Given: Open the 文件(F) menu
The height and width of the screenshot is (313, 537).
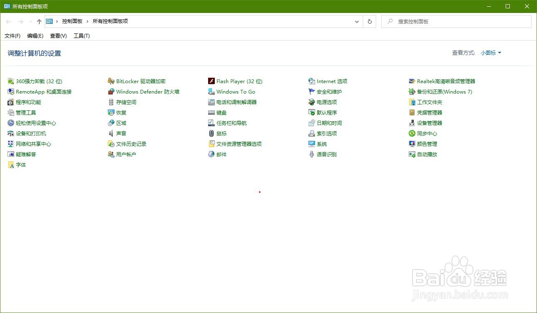Looking at the screenshot, I should (13, 36).
